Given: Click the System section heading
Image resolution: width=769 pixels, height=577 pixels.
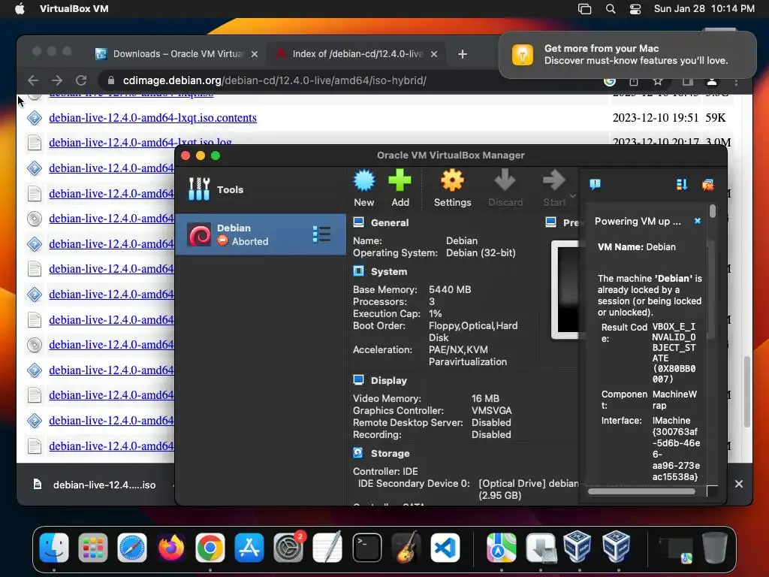Looking at the screenshot, I should tap(389, 272).
